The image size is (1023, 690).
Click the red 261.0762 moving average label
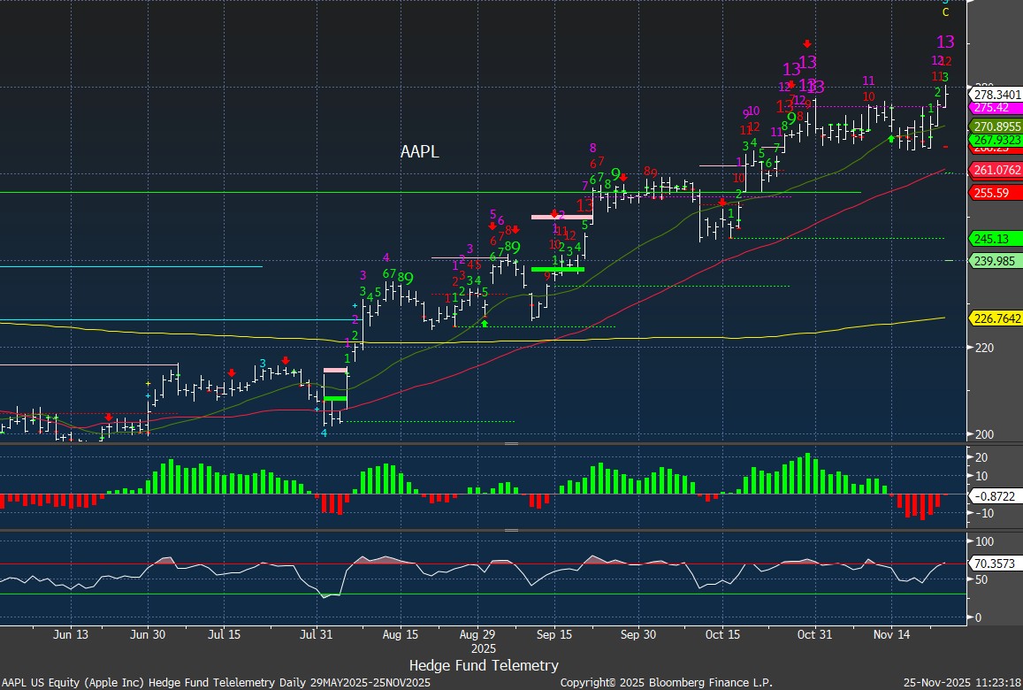(996, 170)
